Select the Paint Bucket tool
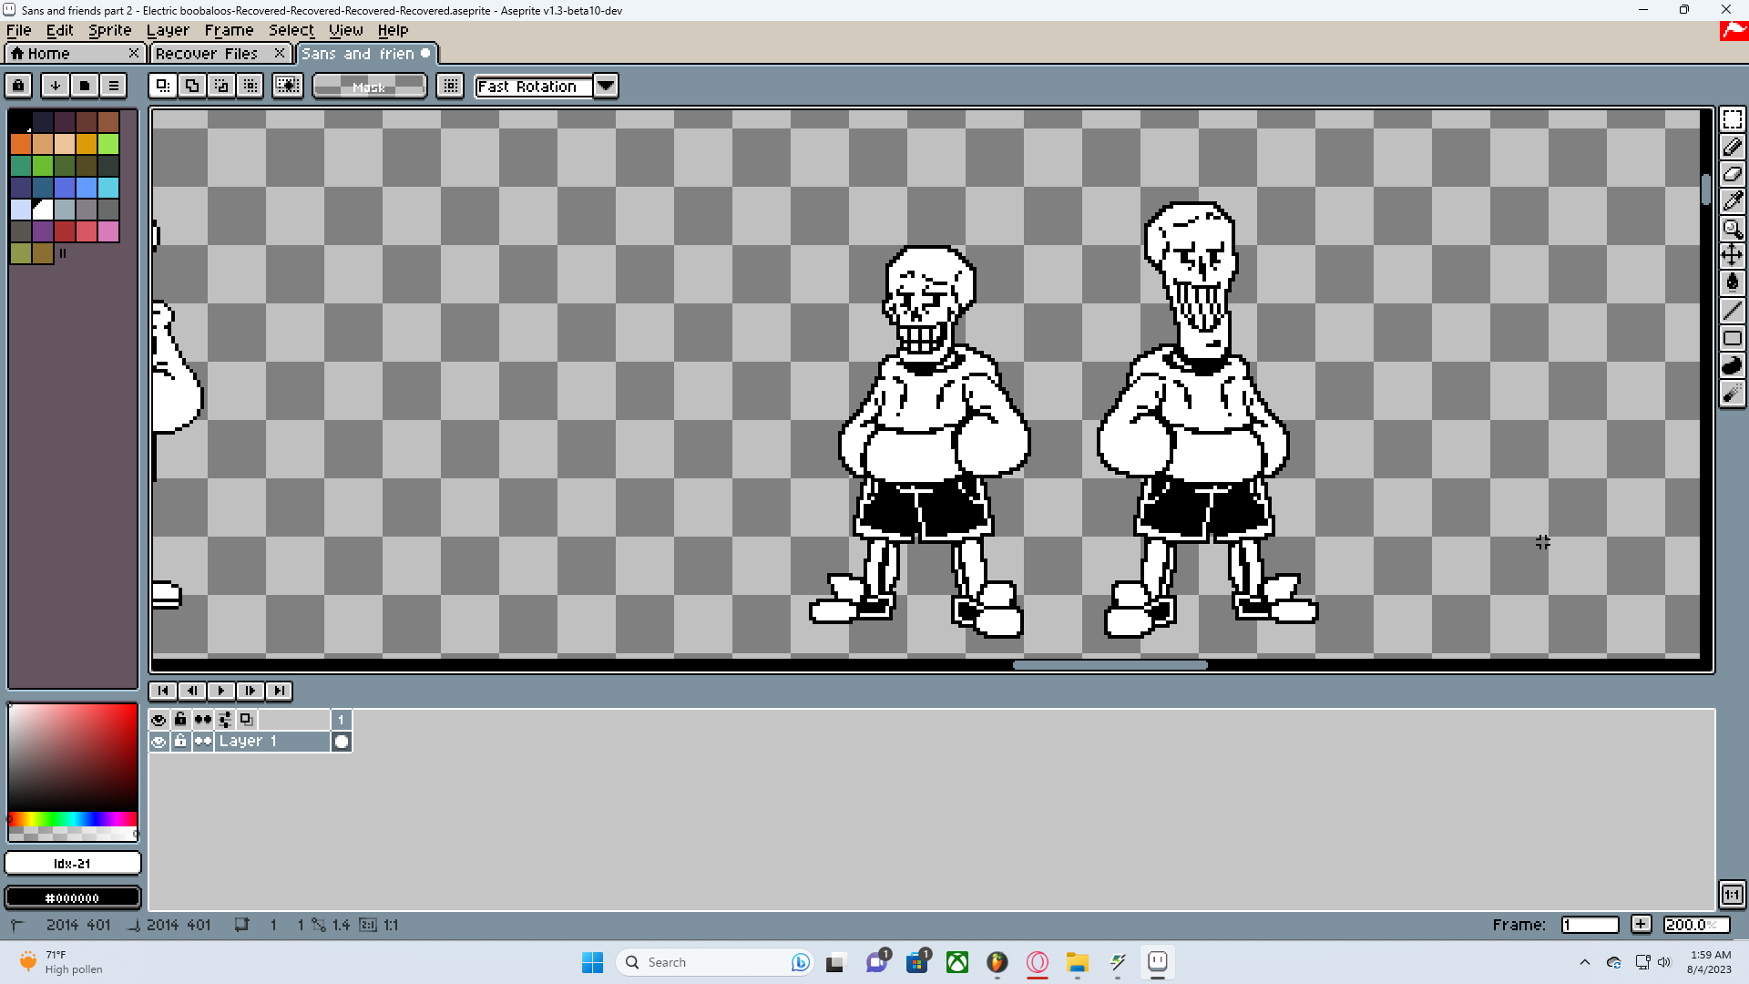Screen dimensions: 1749x984 [x=1732, y=283]
